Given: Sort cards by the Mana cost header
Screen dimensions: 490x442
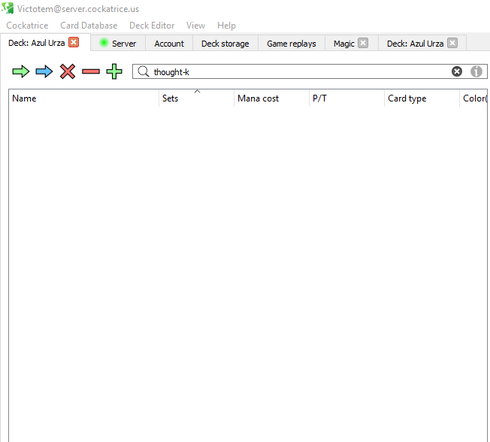Looking at the screenshot, I should pyautogui.click(x=271, y=98).
